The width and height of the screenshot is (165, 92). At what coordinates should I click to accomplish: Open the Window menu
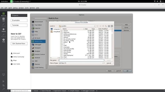32,8
